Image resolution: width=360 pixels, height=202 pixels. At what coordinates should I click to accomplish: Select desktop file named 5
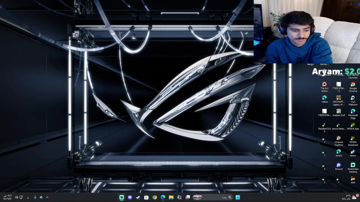324,181
